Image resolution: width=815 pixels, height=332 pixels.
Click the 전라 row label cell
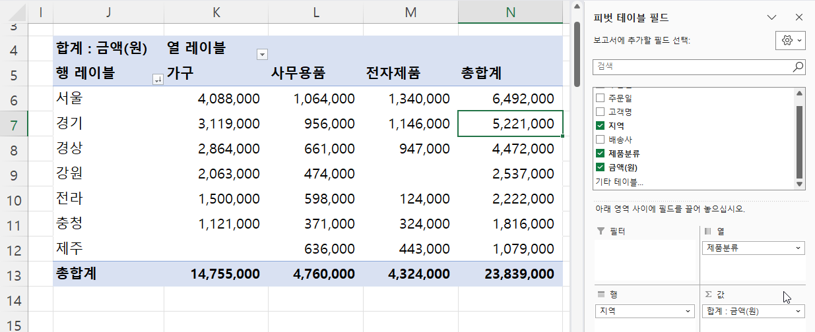[109, 199]
